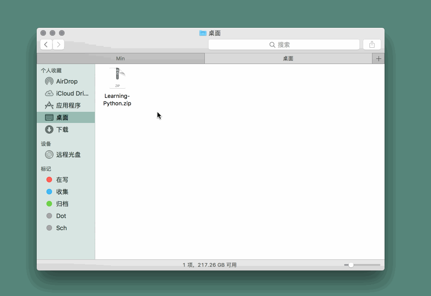Viewport: 431px width, 296px height.
Task: Click the Share toolbar button
Action: point(372,45)
